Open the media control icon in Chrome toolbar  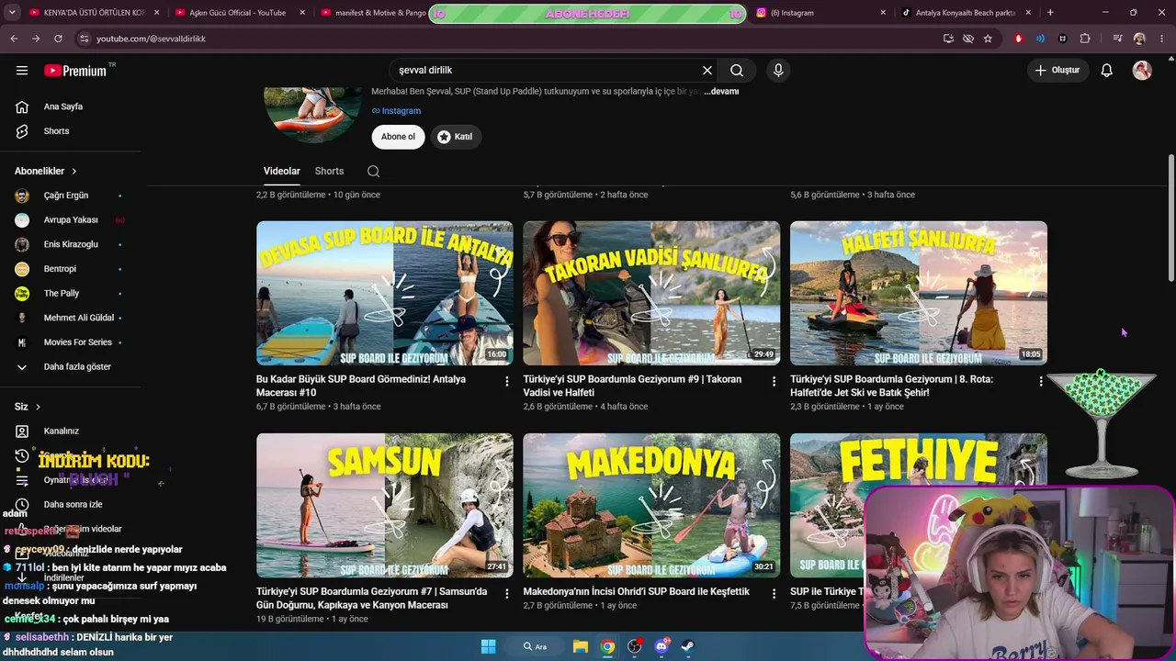click(1117, 39)
